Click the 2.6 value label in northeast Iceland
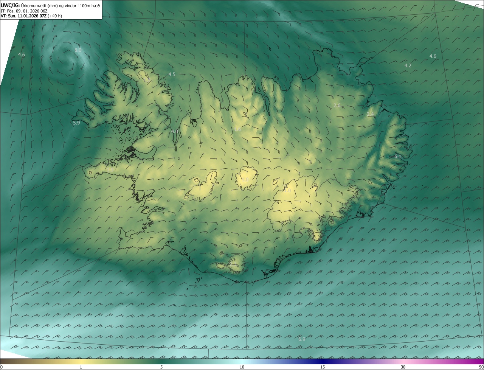Screen dimensions: 484x370 tap(337, 105)
